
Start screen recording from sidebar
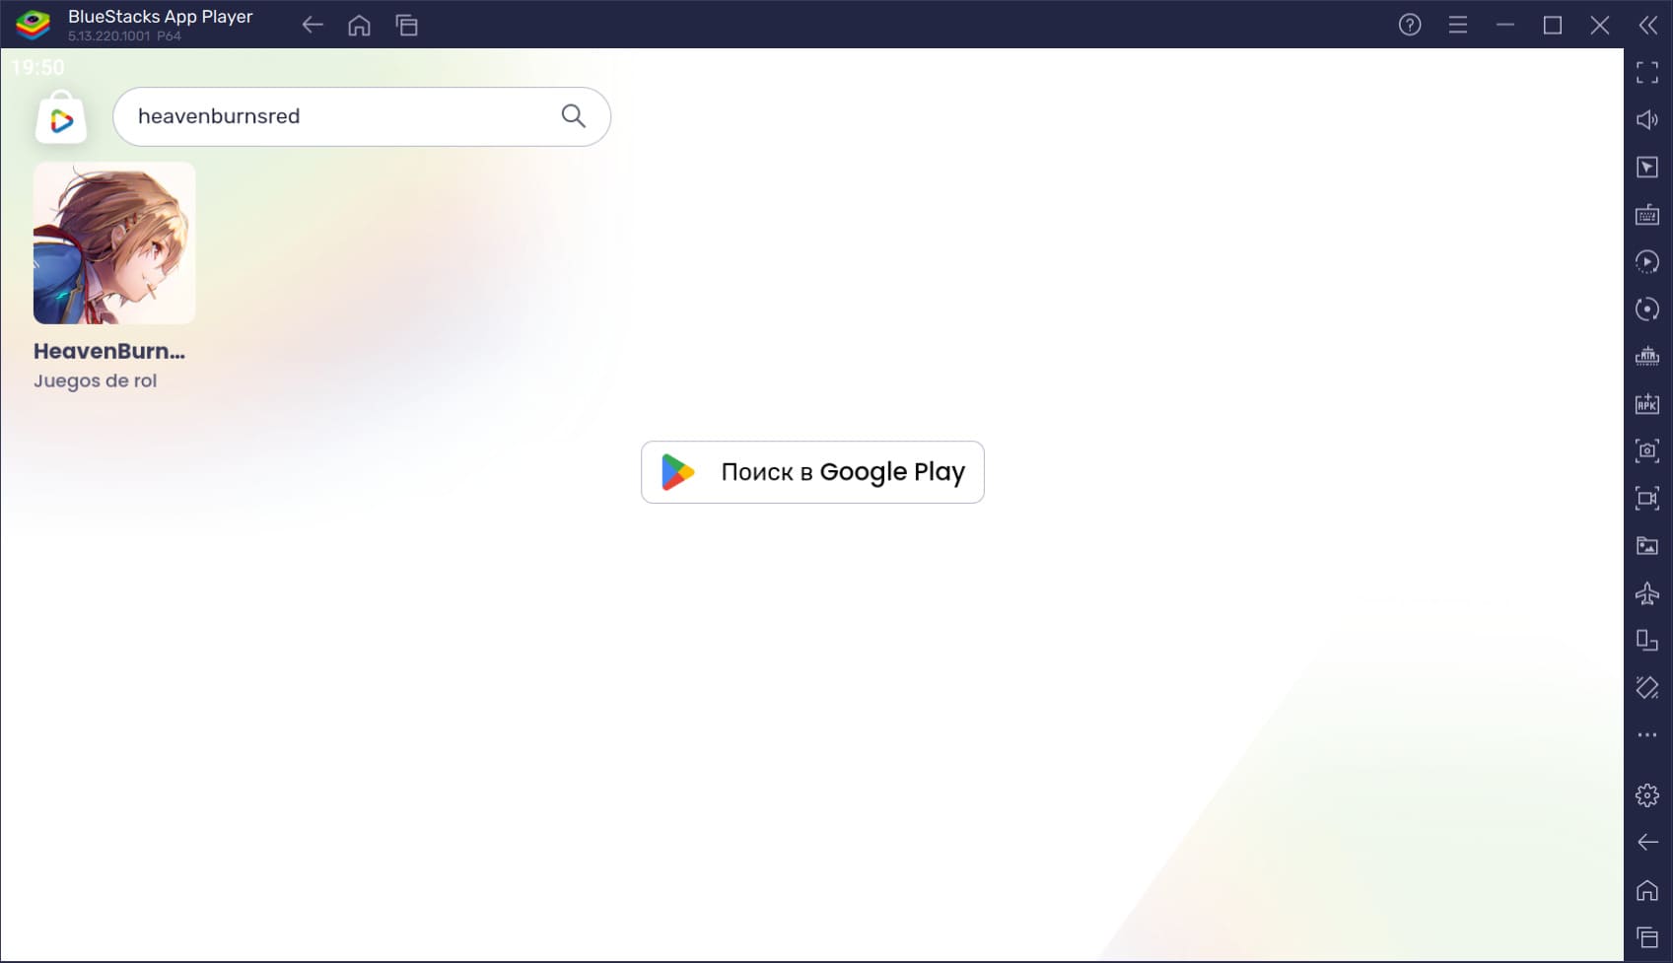pyautogui.click(x=1647, y=498)
